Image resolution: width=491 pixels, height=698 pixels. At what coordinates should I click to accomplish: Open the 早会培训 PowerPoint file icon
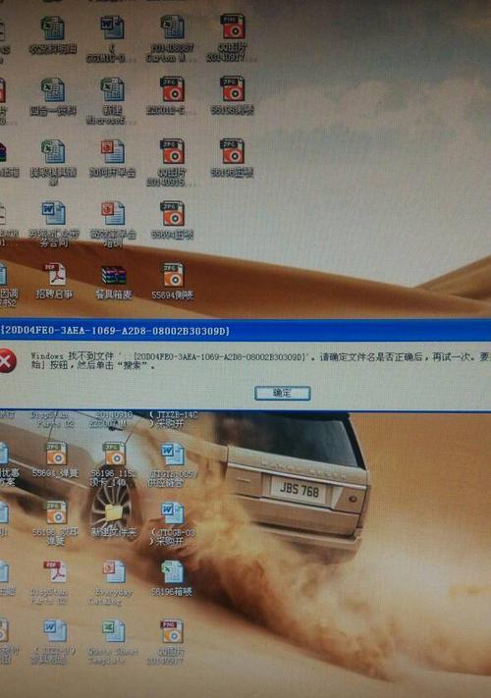click(x=113, y=224)
